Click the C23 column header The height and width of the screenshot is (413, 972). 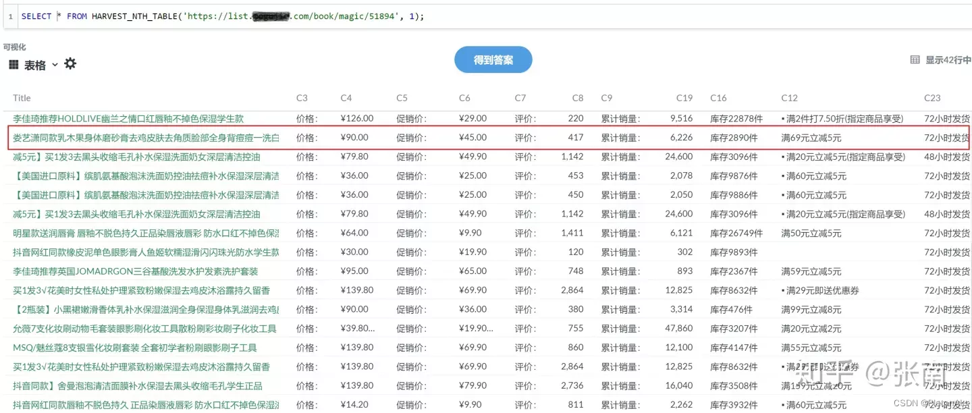coord(932,98)
